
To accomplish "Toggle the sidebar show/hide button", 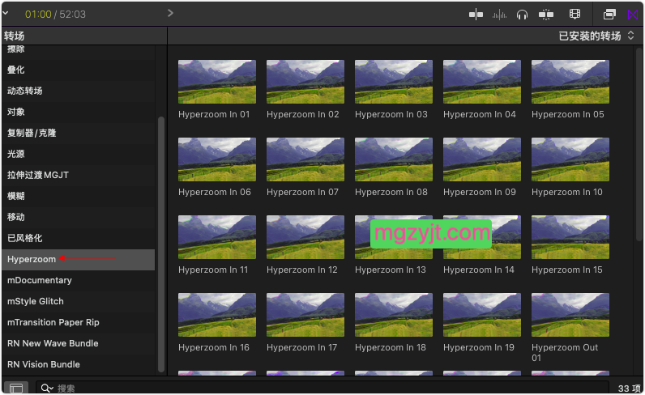I will click(x=16, y=388).
